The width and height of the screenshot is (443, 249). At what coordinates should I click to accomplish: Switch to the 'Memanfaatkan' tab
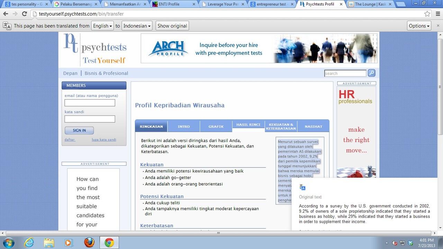[125, 4]
